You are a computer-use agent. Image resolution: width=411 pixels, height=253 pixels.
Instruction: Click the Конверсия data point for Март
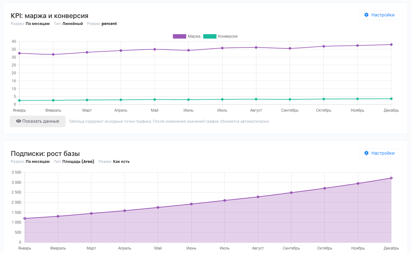pyautogui.click(x=87, y=100)
